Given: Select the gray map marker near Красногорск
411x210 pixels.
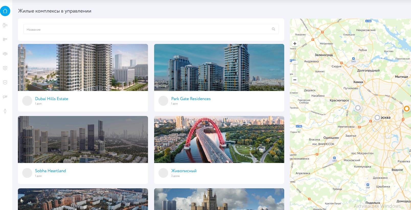Looking at the screenshot, I should pos(358,108).
